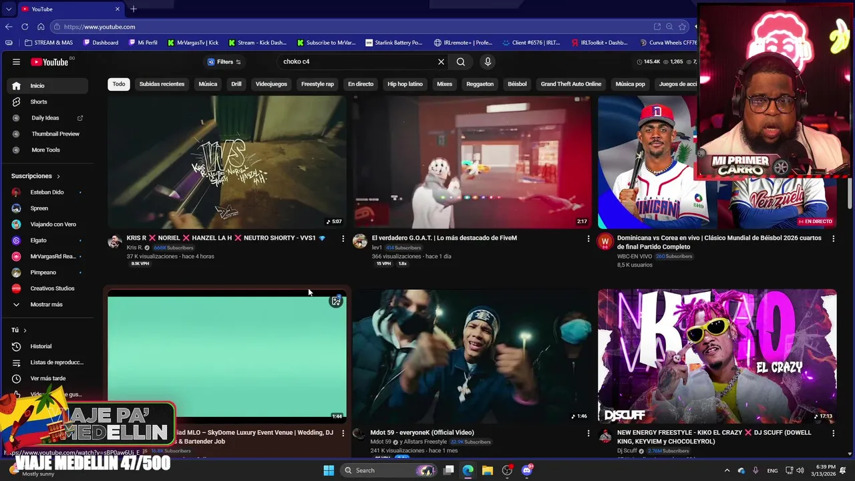The image size is (855, 481).
Task: Open Pimpeano subscription channel
Action: (x=47, y=272)
